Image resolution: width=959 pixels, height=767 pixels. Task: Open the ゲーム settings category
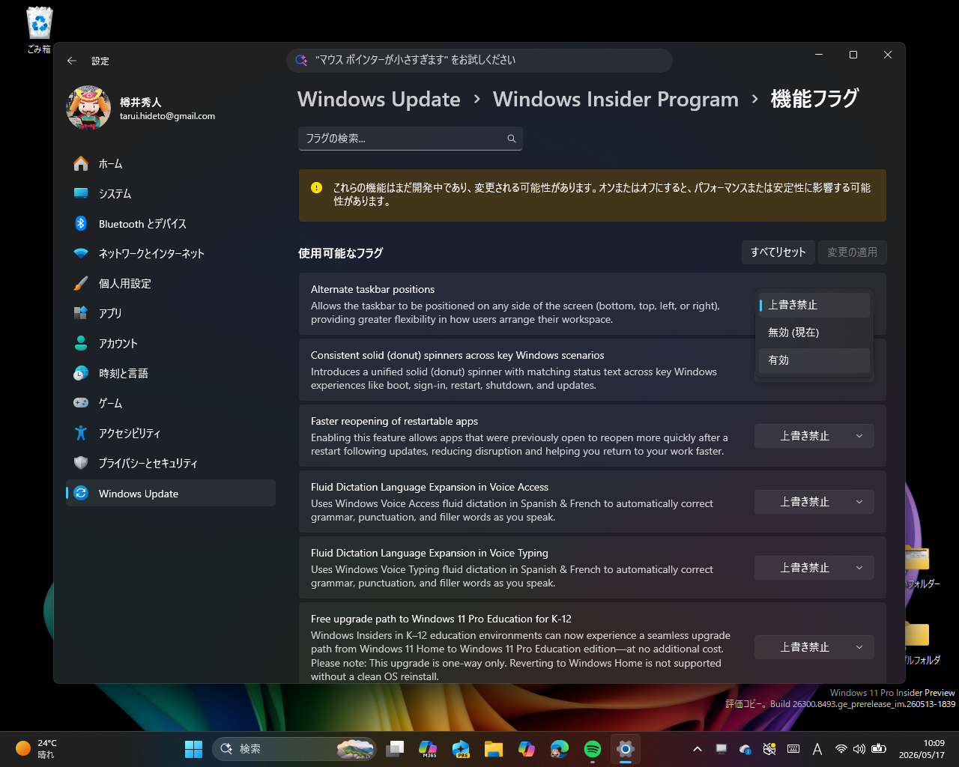click(x=171, y=403)
